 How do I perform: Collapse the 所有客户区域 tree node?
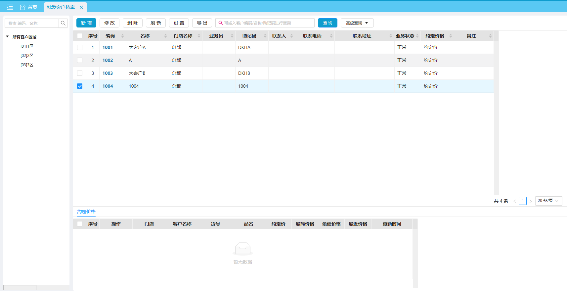coord(7,37)
